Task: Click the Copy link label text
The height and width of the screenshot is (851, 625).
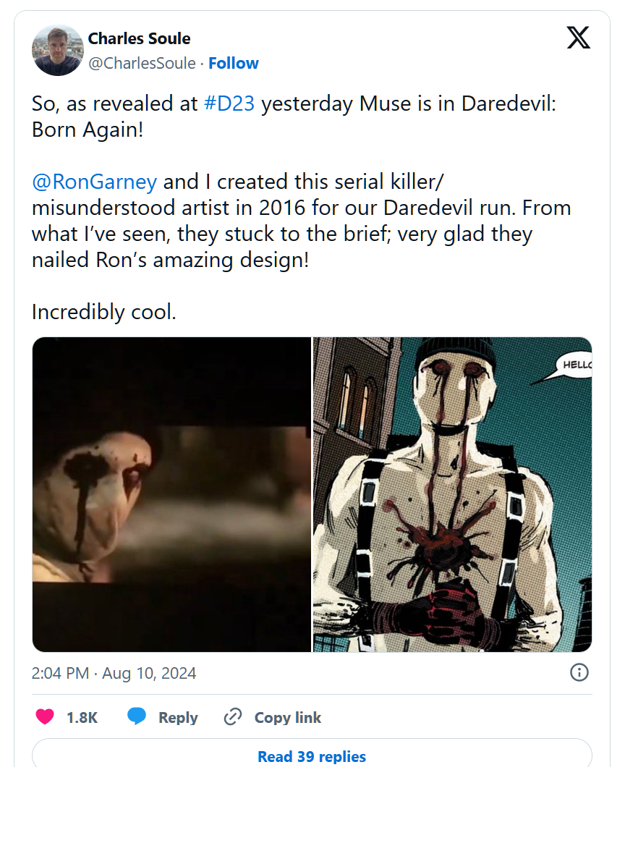Action: pyautogui.click(x=287, y=717)
